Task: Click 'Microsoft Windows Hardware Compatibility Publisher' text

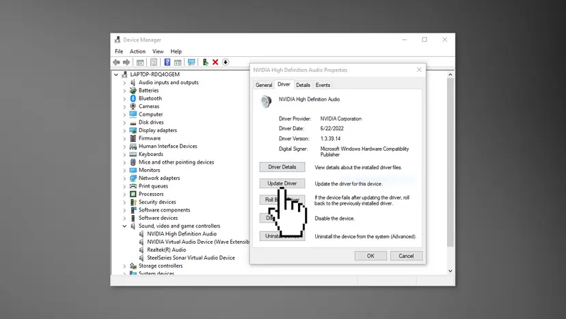Action: [x=364, y=151]
